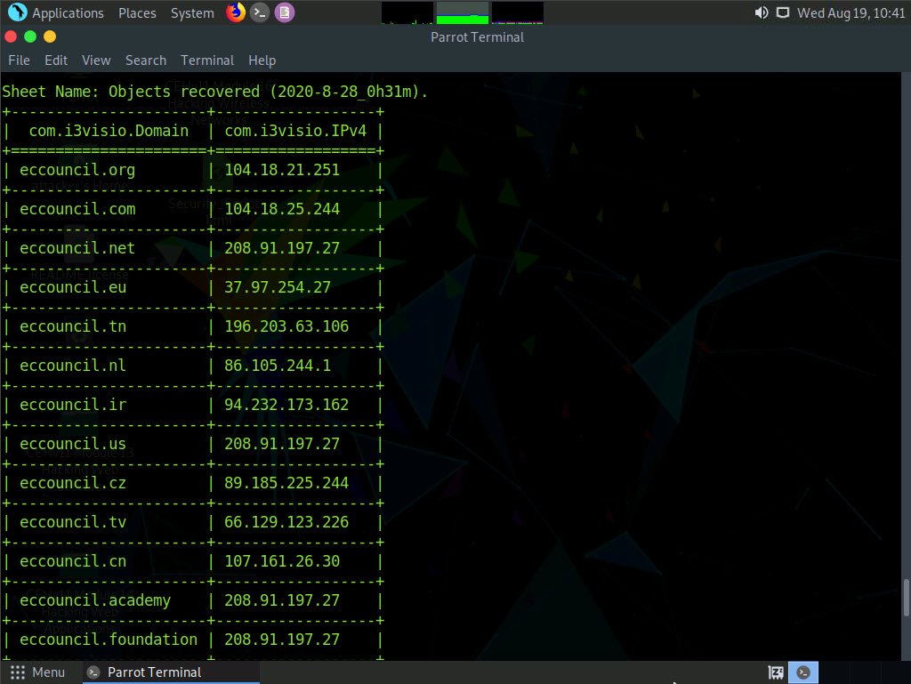Click the eccouncil.org domain entry
This screenshot has height=684, width=911.
pos(77,170)
